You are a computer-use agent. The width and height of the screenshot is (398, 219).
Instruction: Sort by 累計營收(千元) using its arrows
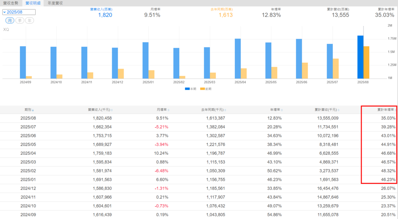click(x=339, y=110)
